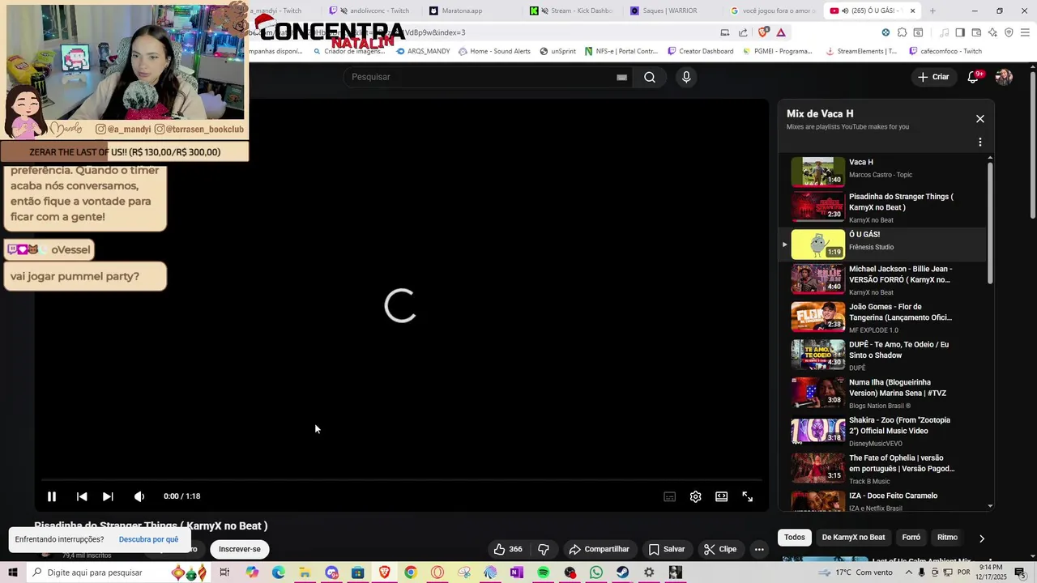This screenshot has height=583, width=1037.
Task: Open the browser extensions puzzle icon
Action: tap(902, 32)
